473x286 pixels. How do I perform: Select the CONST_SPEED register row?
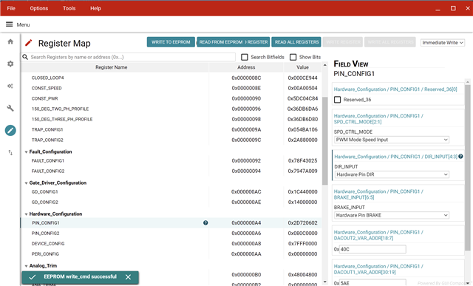[x=171, y=88]
